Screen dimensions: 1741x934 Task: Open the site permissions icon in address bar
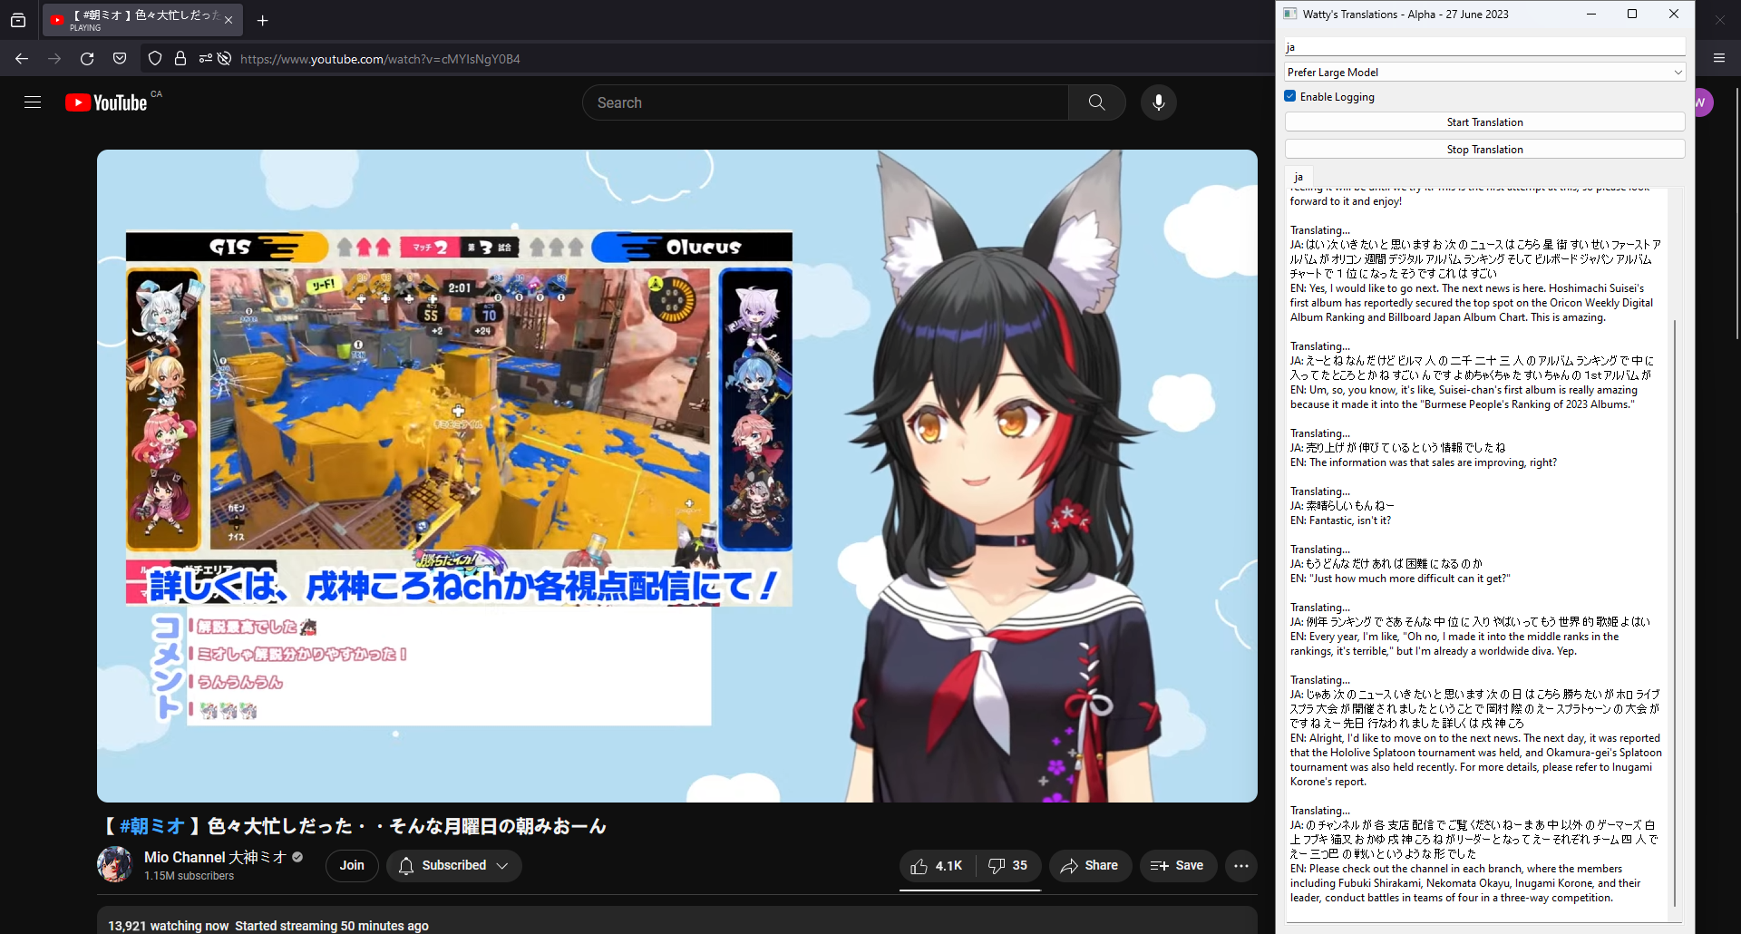tap(205, 59)
